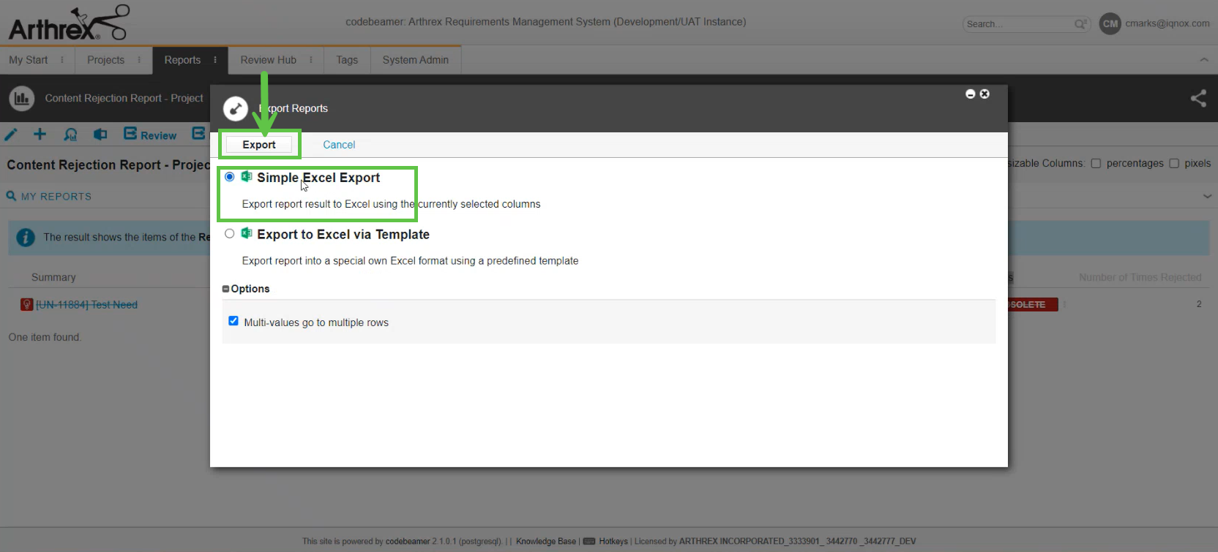Click the Cancel link in dialog
1218x552 pixels.
pyautogui.click(x=339, y=145)
